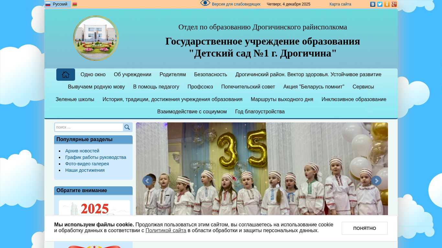The image size is (442, 248).
Task: Open 'Год благоустройства' menu item
Action: tap(260, 112)
